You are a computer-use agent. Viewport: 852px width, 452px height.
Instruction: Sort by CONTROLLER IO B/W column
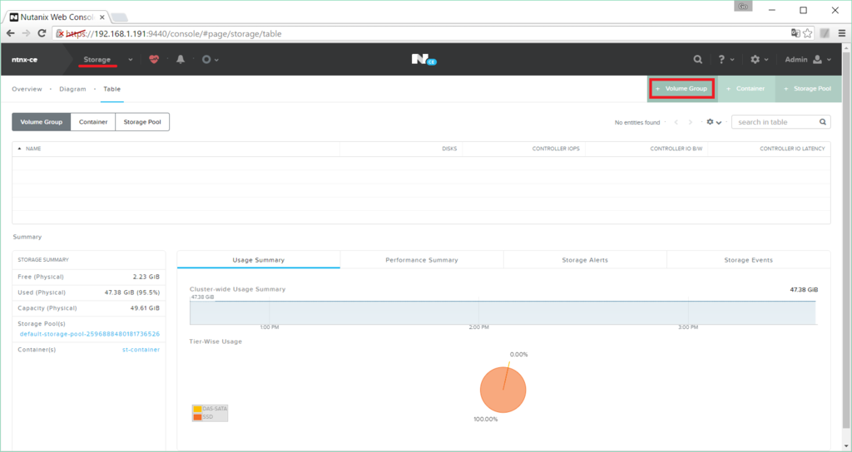676,149
